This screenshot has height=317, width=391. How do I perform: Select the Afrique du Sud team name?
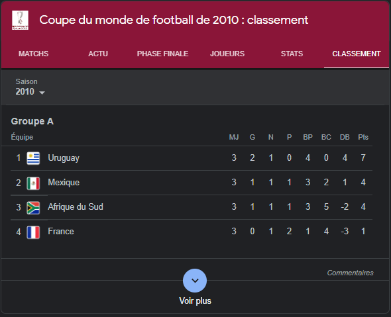(x=76, y=206)
